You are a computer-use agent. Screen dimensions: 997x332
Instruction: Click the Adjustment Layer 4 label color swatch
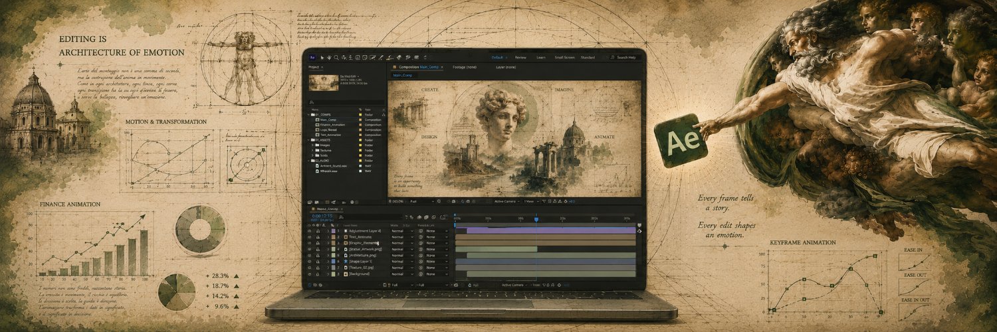click(334, 231)
